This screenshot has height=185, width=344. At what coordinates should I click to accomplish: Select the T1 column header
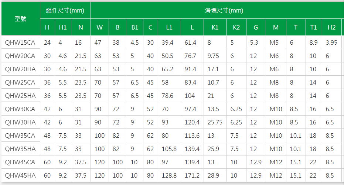314,27
